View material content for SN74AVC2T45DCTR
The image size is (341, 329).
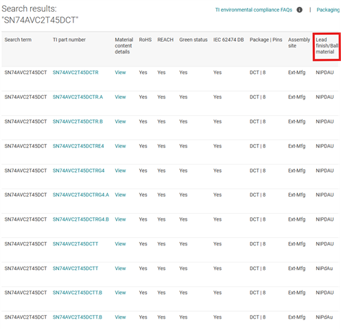pyautogui.click(x=120, y=73)
